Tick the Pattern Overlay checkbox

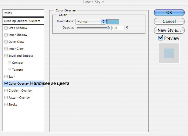click(x=6, y=98)
